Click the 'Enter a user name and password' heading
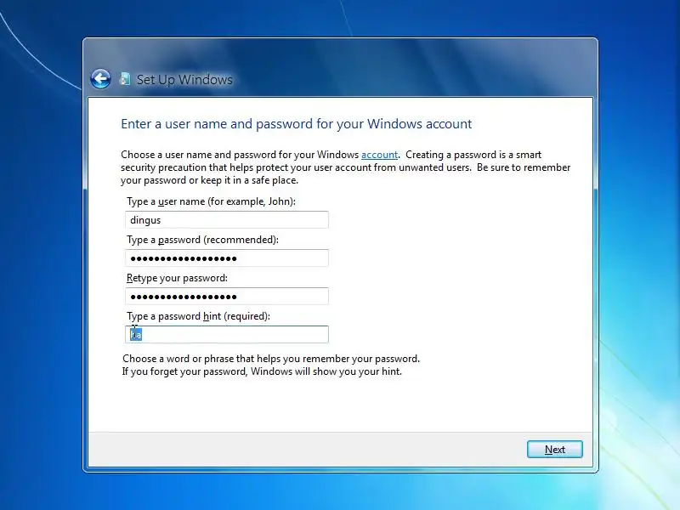Screen dimensions: 680x510 coord(296,124)
